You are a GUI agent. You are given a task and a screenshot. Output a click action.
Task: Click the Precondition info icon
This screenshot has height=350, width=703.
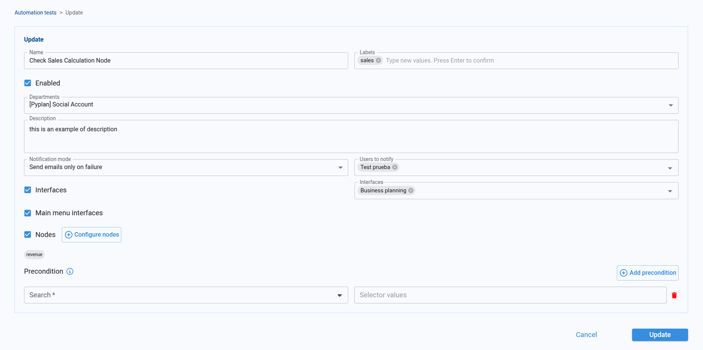[x=70, y=271]
